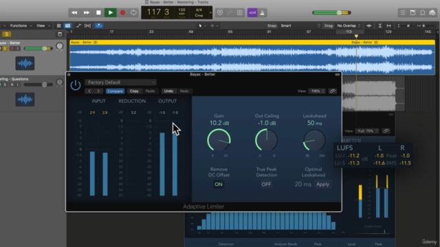
Task: Toggle Remove DC Offset ON button
Action: coord(219,185)
